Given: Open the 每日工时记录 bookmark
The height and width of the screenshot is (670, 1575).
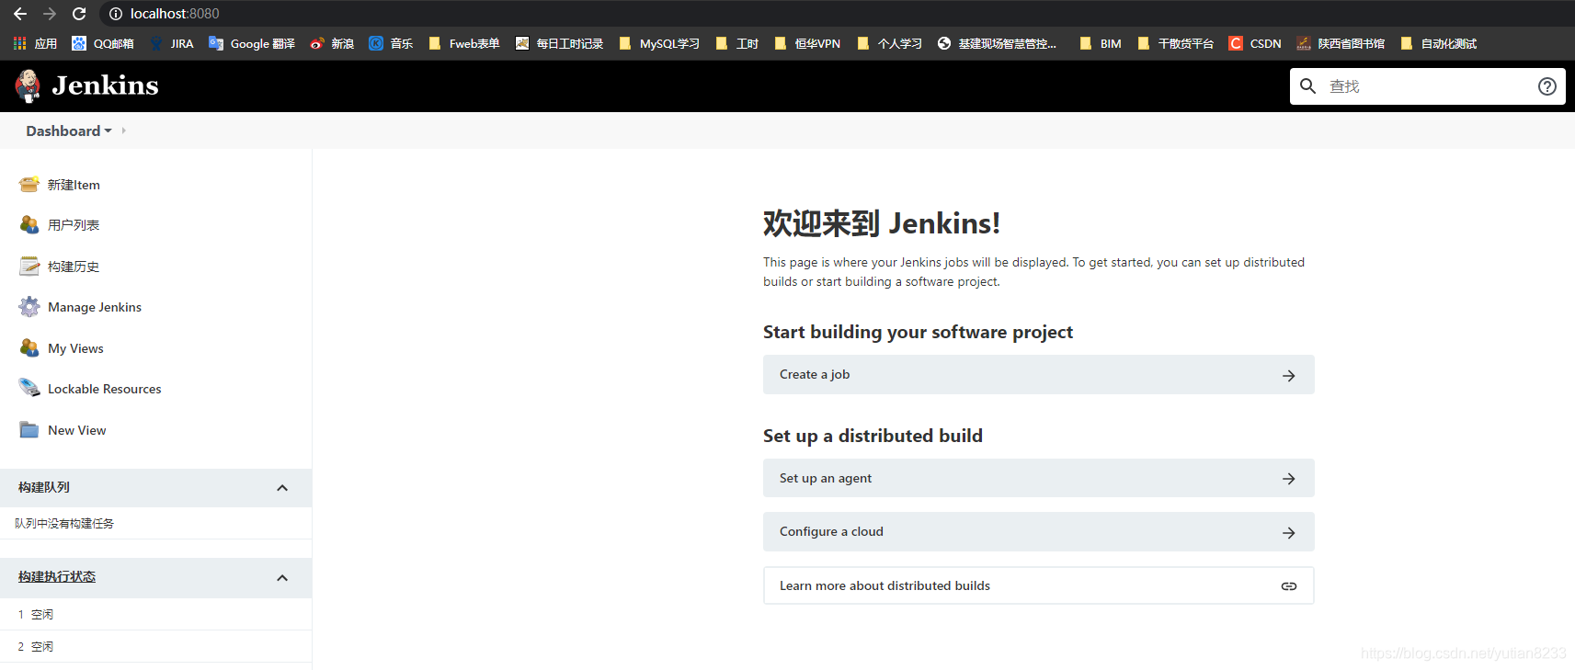Looking at the screenshot, I should click(x=559, y=43).
